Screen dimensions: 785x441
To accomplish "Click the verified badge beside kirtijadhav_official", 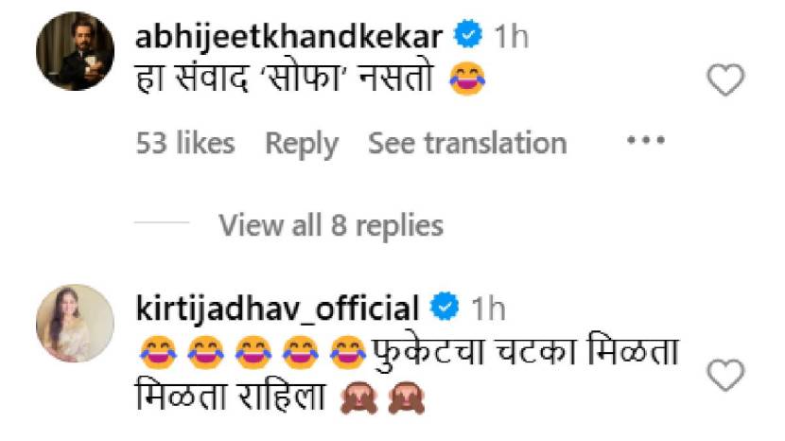I will [445, 306].
